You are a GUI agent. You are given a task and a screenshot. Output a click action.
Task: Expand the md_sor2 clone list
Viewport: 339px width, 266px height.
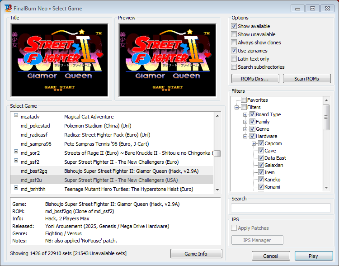(16, 151)
